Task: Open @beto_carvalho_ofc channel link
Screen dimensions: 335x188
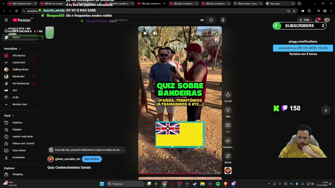Action: coord(68,159)
